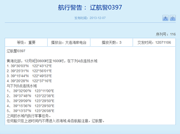Select the title 航行警告:辽航警0397
This screenshot has width=180, height=134.
pyautogui.click(x=90, y=7)
